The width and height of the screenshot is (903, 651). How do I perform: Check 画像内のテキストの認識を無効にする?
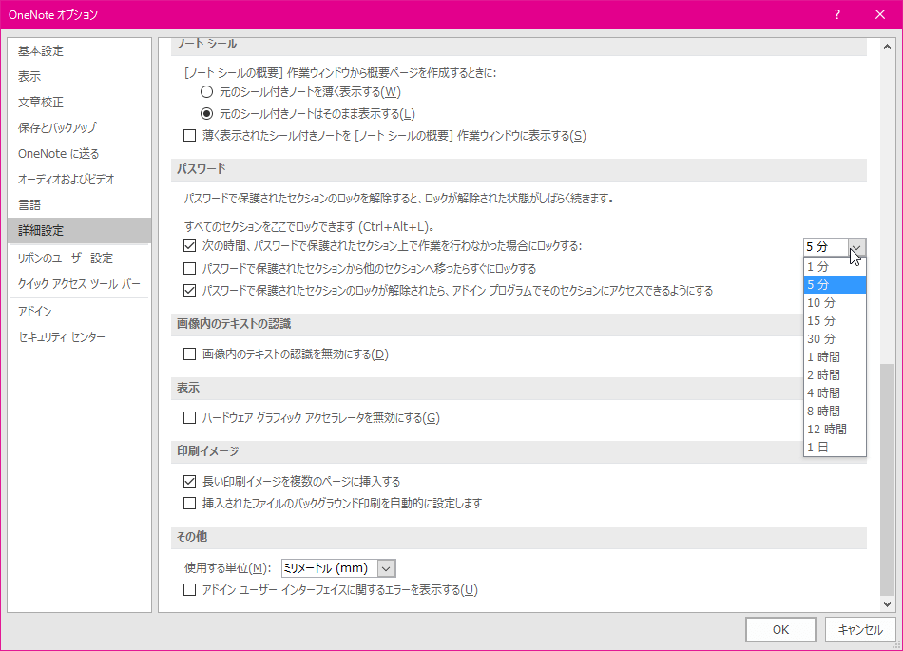(x=189, y=354)
